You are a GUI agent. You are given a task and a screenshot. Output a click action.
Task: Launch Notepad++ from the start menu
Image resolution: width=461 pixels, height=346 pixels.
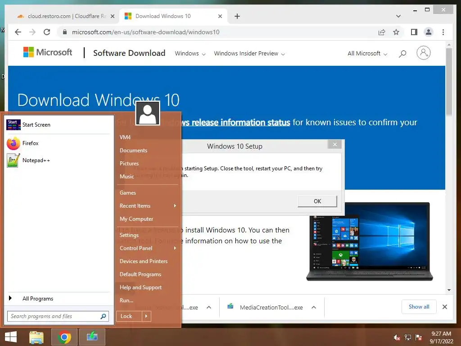click(58, 160)
